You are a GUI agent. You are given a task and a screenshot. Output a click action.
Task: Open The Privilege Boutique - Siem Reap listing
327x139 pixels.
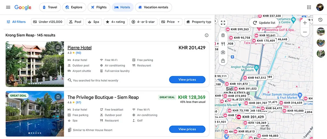[103, 97]
